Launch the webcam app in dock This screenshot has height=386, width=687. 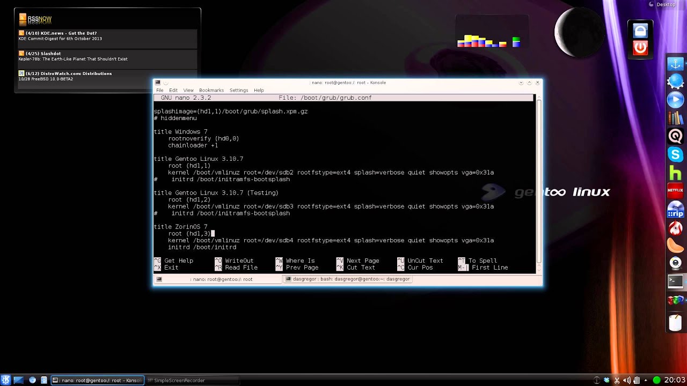(676, 263)
